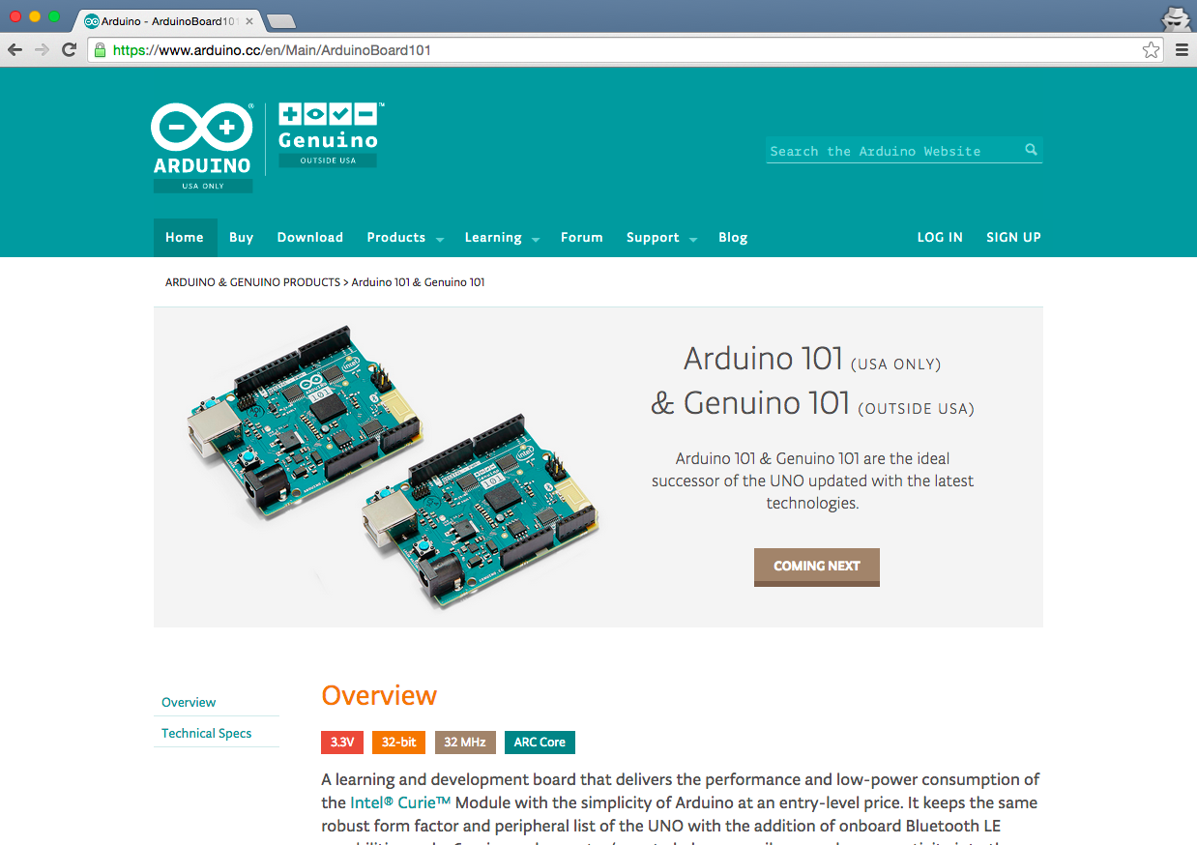
Task: Open the Home menu item
Action: [x=185, y=237]
